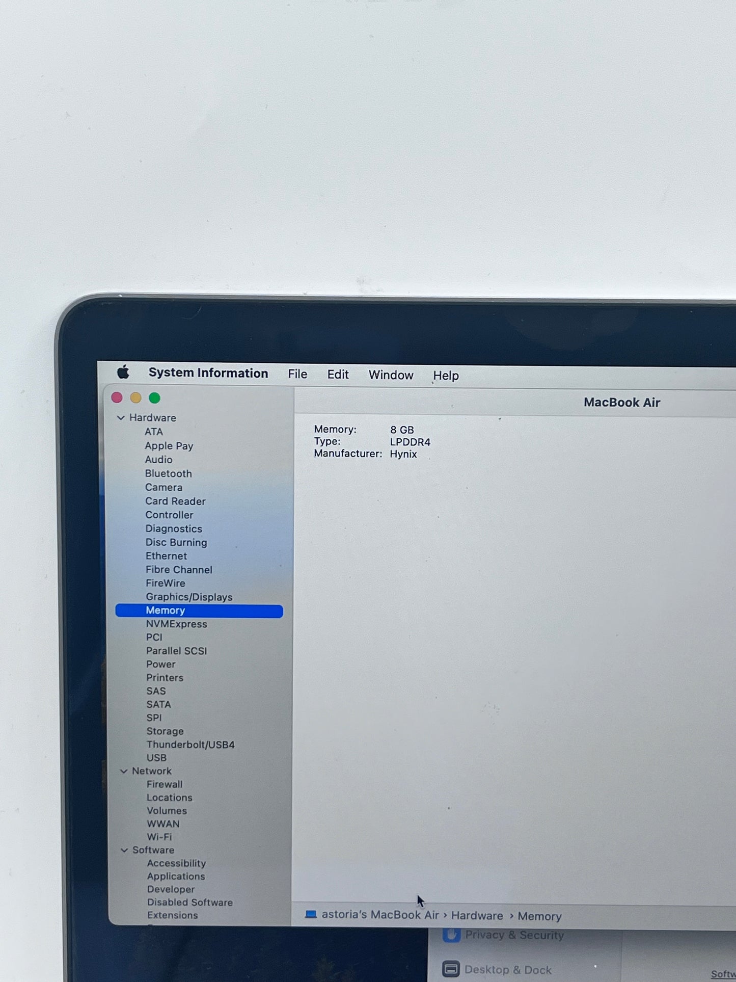Click the MacBook Air window title

[622, 403]
